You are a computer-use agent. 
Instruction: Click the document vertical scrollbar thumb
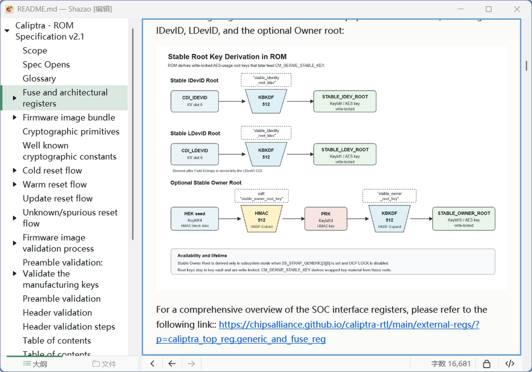(x=526, y=66)
